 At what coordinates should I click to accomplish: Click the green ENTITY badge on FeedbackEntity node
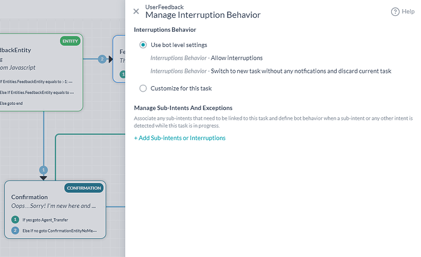coord(70,41)
